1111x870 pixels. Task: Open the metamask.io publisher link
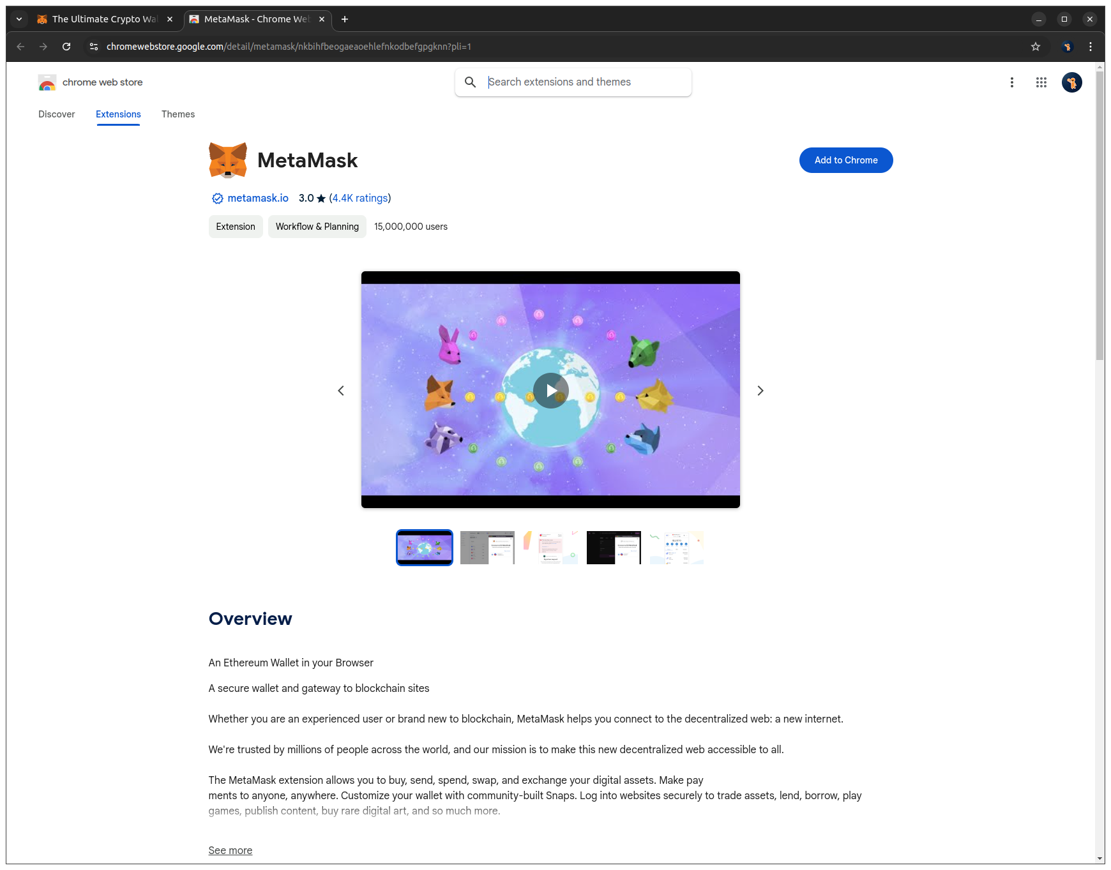click(258, 199)
